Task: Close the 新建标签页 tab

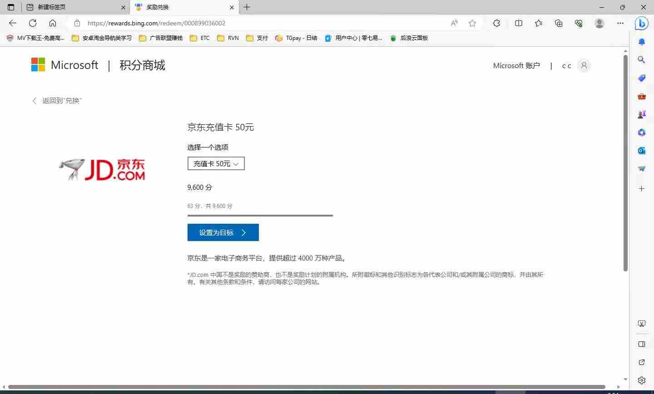Action: click(123, 7)
